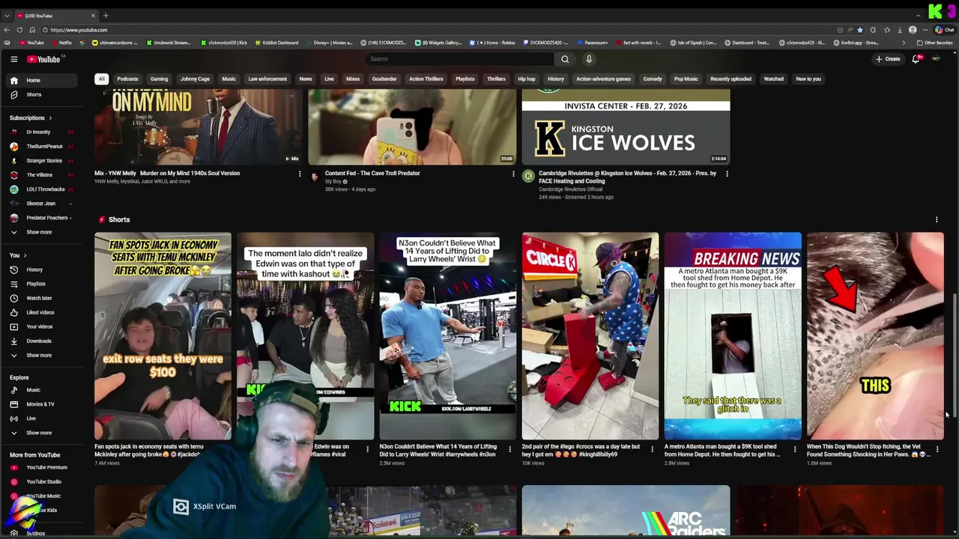959x539 pixels.
Task: Select the All filter chip
Action: 101,79
